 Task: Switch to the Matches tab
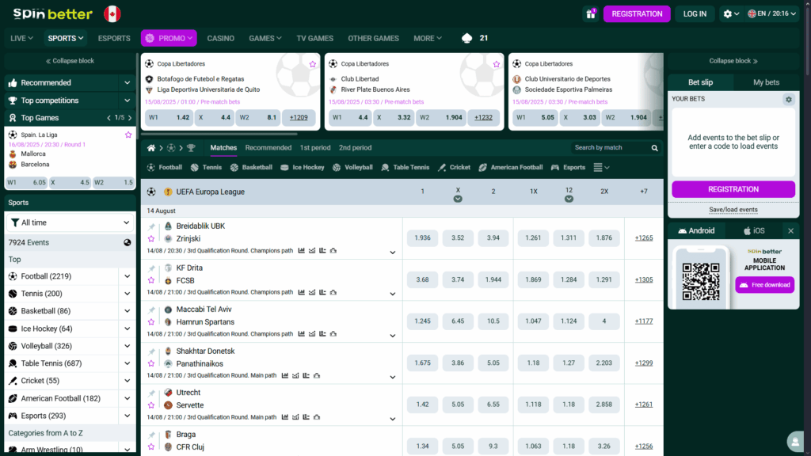[223, 147]
